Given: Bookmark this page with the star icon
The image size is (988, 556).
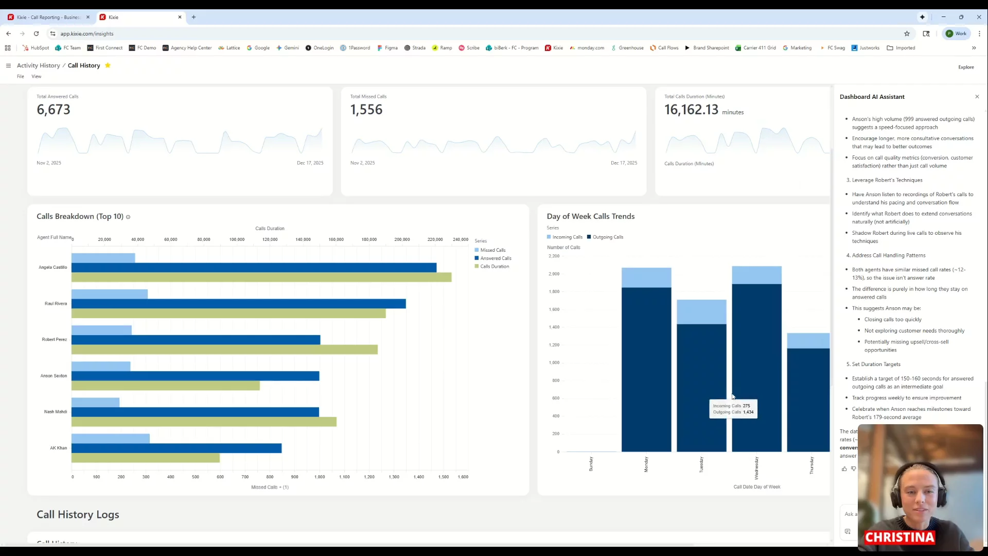Looking at the screenshot, I should pos(907,33).
